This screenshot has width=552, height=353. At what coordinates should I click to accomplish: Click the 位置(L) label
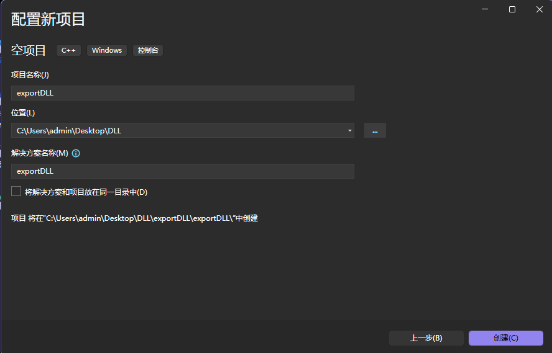[x=23, y=113]
